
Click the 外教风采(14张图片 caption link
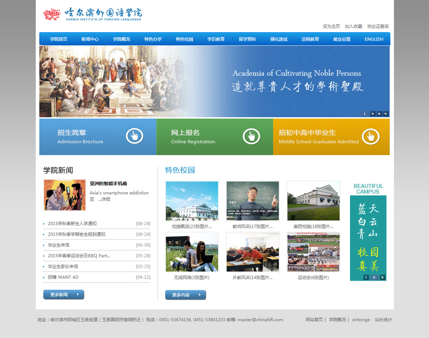tap(253, 278)
